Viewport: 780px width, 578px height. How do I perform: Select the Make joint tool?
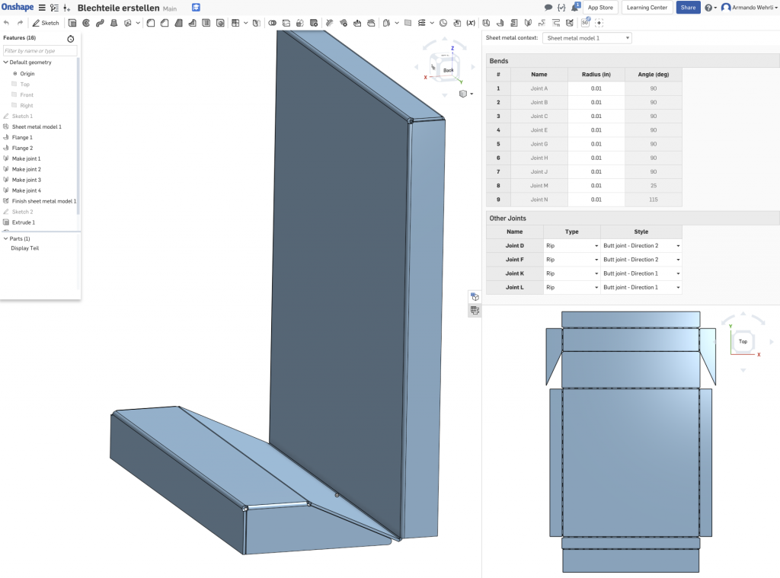click(528, 23)
